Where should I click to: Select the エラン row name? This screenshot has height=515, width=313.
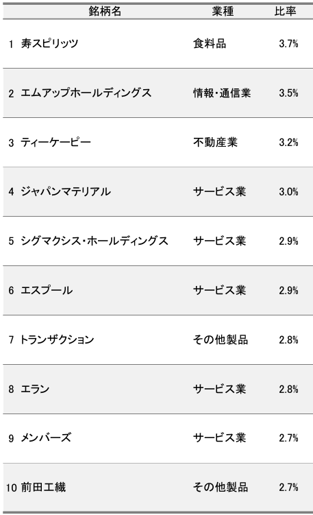point(35,390)
